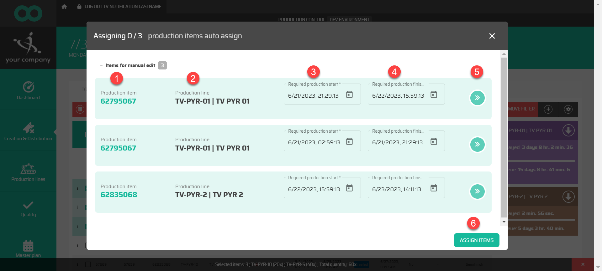The height and width of the screenshot is (271, 602).
Task: Go to Production lines in sidebar
Action: coord(28,172)
